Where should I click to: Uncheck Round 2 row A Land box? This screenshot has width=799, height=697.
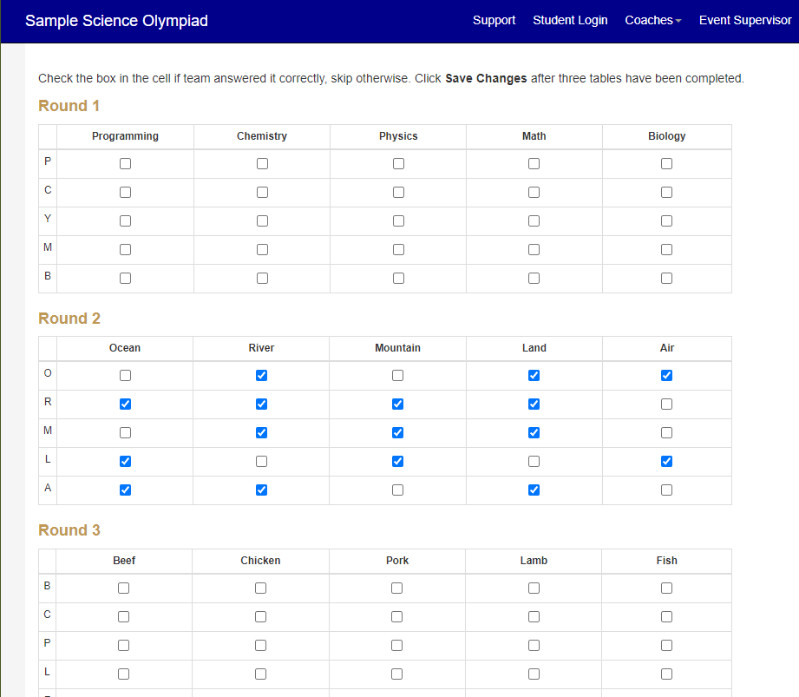534,490
